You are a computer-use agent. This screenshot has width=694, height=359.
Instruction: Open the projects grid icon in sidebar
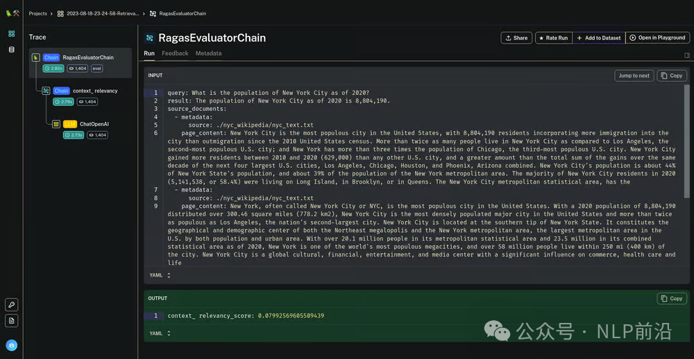[11, 33]
